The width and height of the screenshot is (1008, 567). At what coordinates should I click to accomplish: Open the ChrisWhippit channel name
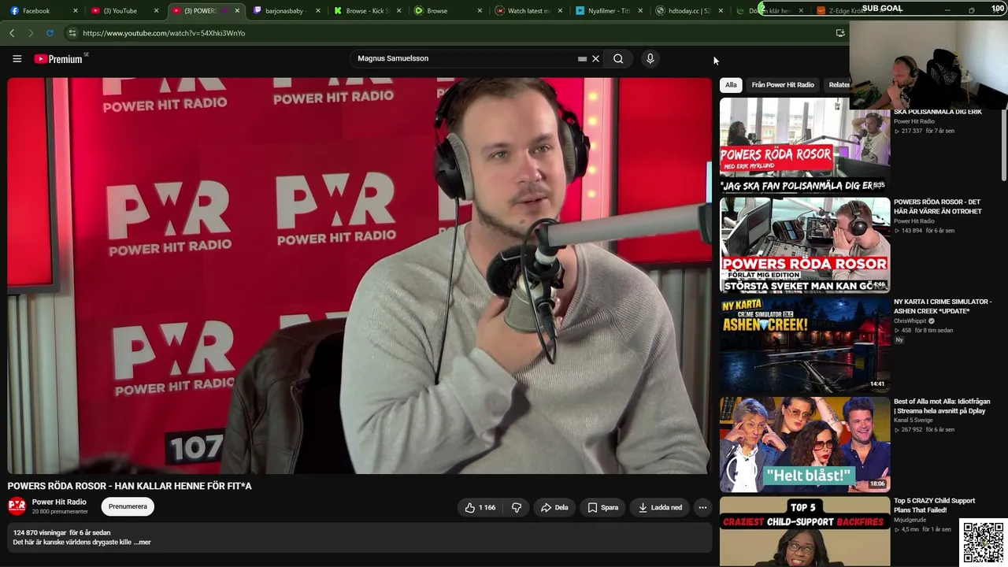[910, 321]
